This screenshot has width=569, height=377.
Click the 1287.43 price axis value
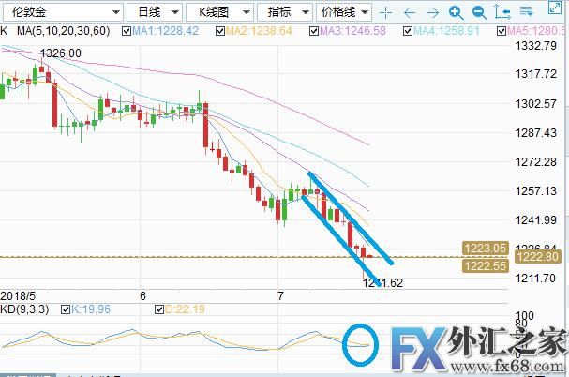(x=535, y=133)
